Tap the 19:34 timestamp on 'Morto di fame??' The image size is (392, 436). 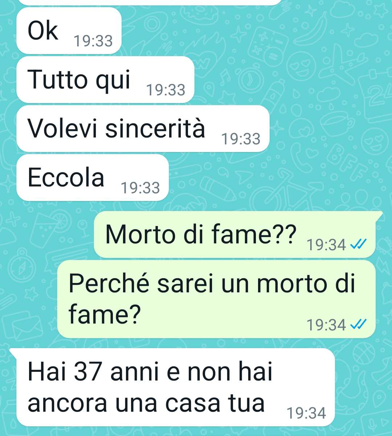(x=326, y=245)
